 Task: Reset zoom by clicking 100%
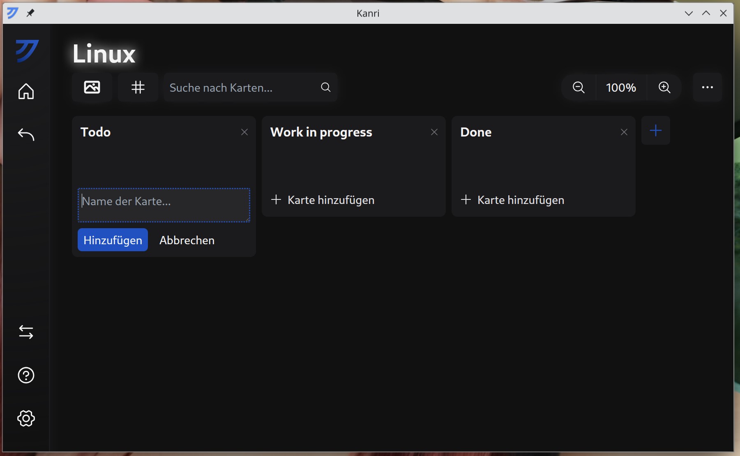point(621,87)
